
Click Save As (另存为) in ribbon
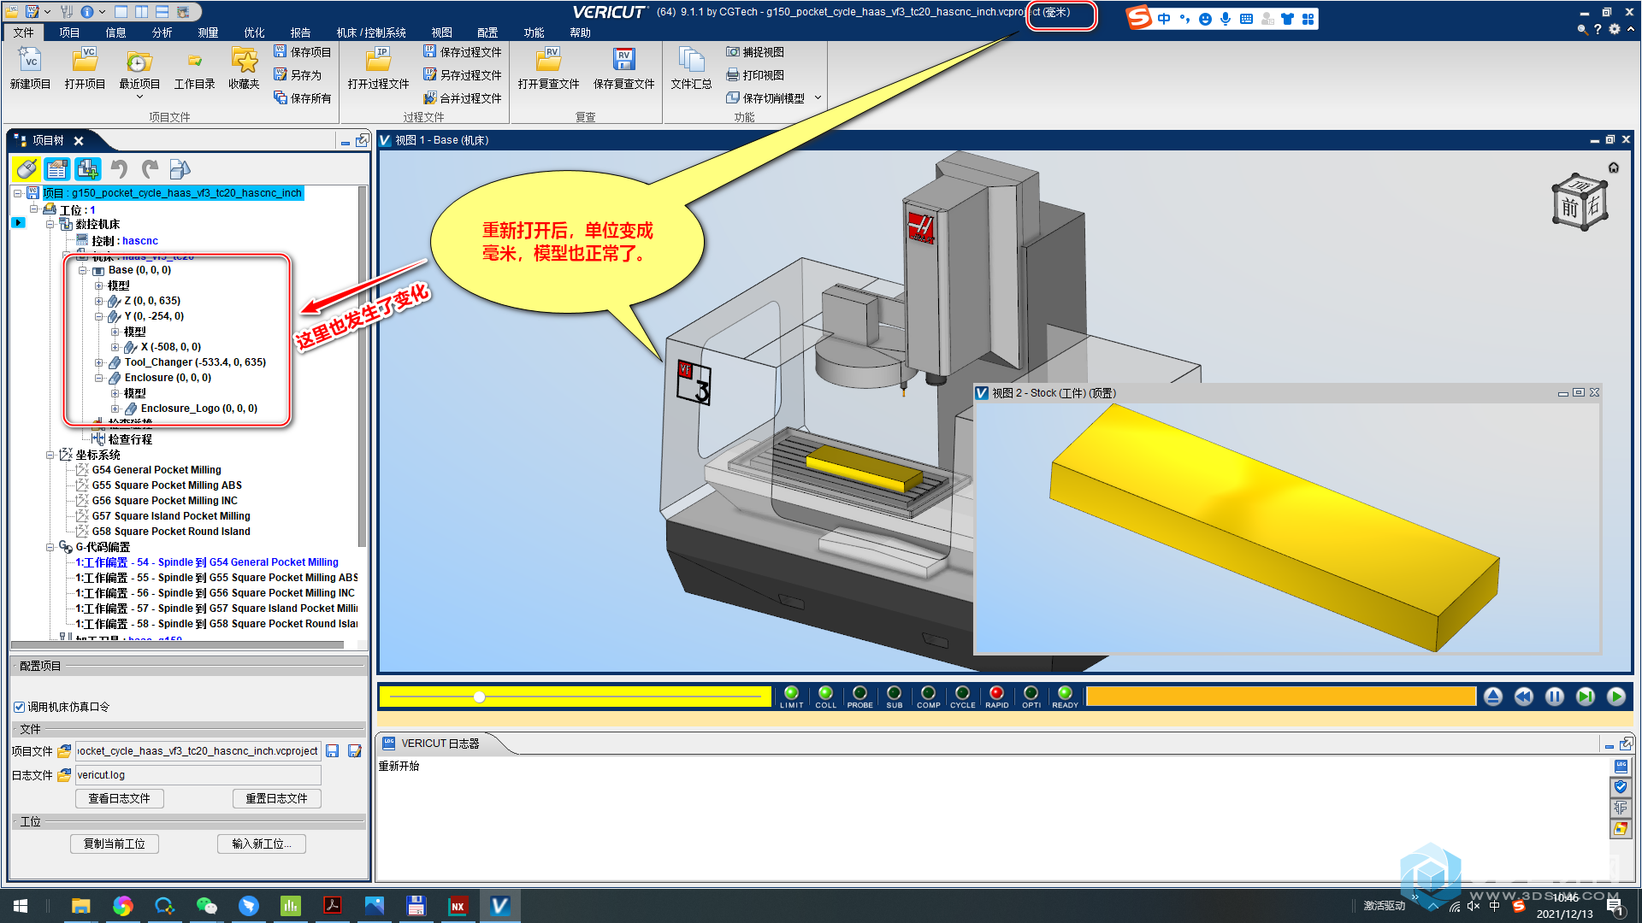click(298, 75)
